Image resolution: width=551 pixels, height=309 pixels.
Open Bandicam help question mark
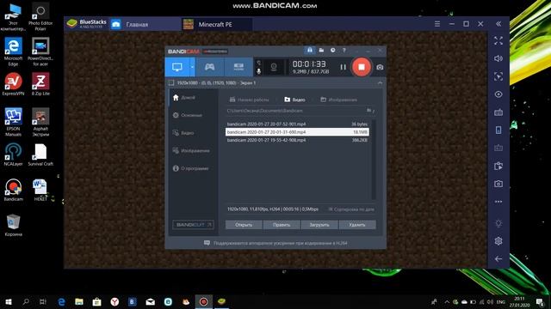(344, 51)
